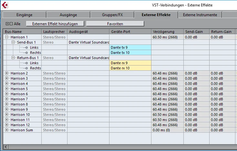Screen dimensions: 237x151
Task: Switch to the Ausgänge tab
Action: coord(68,15)
